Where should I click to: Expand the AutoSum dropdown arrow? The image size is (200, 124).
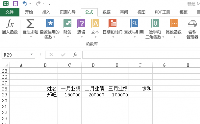(x=31, y=37)
